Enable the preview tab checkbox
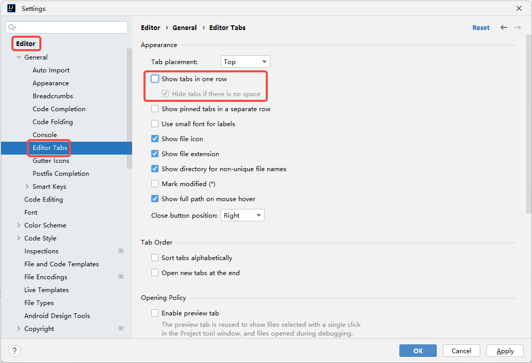 tap(155, 313)
